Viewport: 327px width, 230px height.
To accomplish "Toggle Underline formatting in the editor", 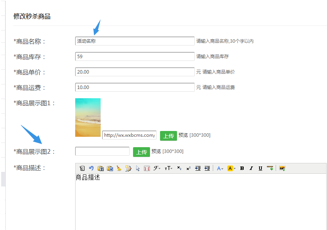I will 260,168.
